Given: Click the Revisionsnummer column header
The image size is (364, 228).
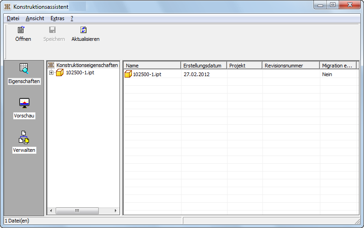Looking at the screenshot, I should coord(291,66).
